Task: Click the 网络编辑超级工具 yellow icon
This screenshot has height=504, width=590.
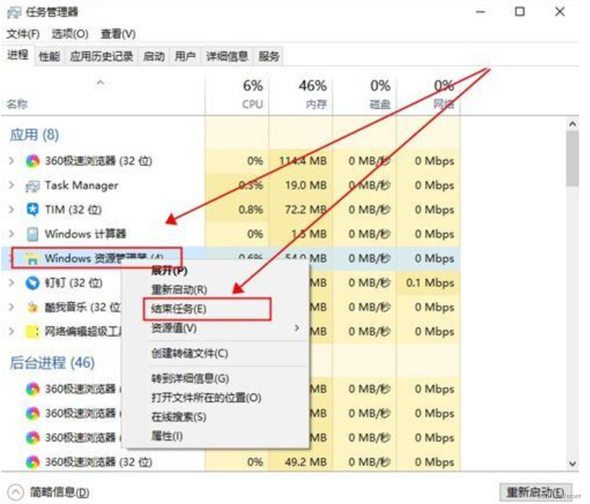Action: [x=33, y=331]
